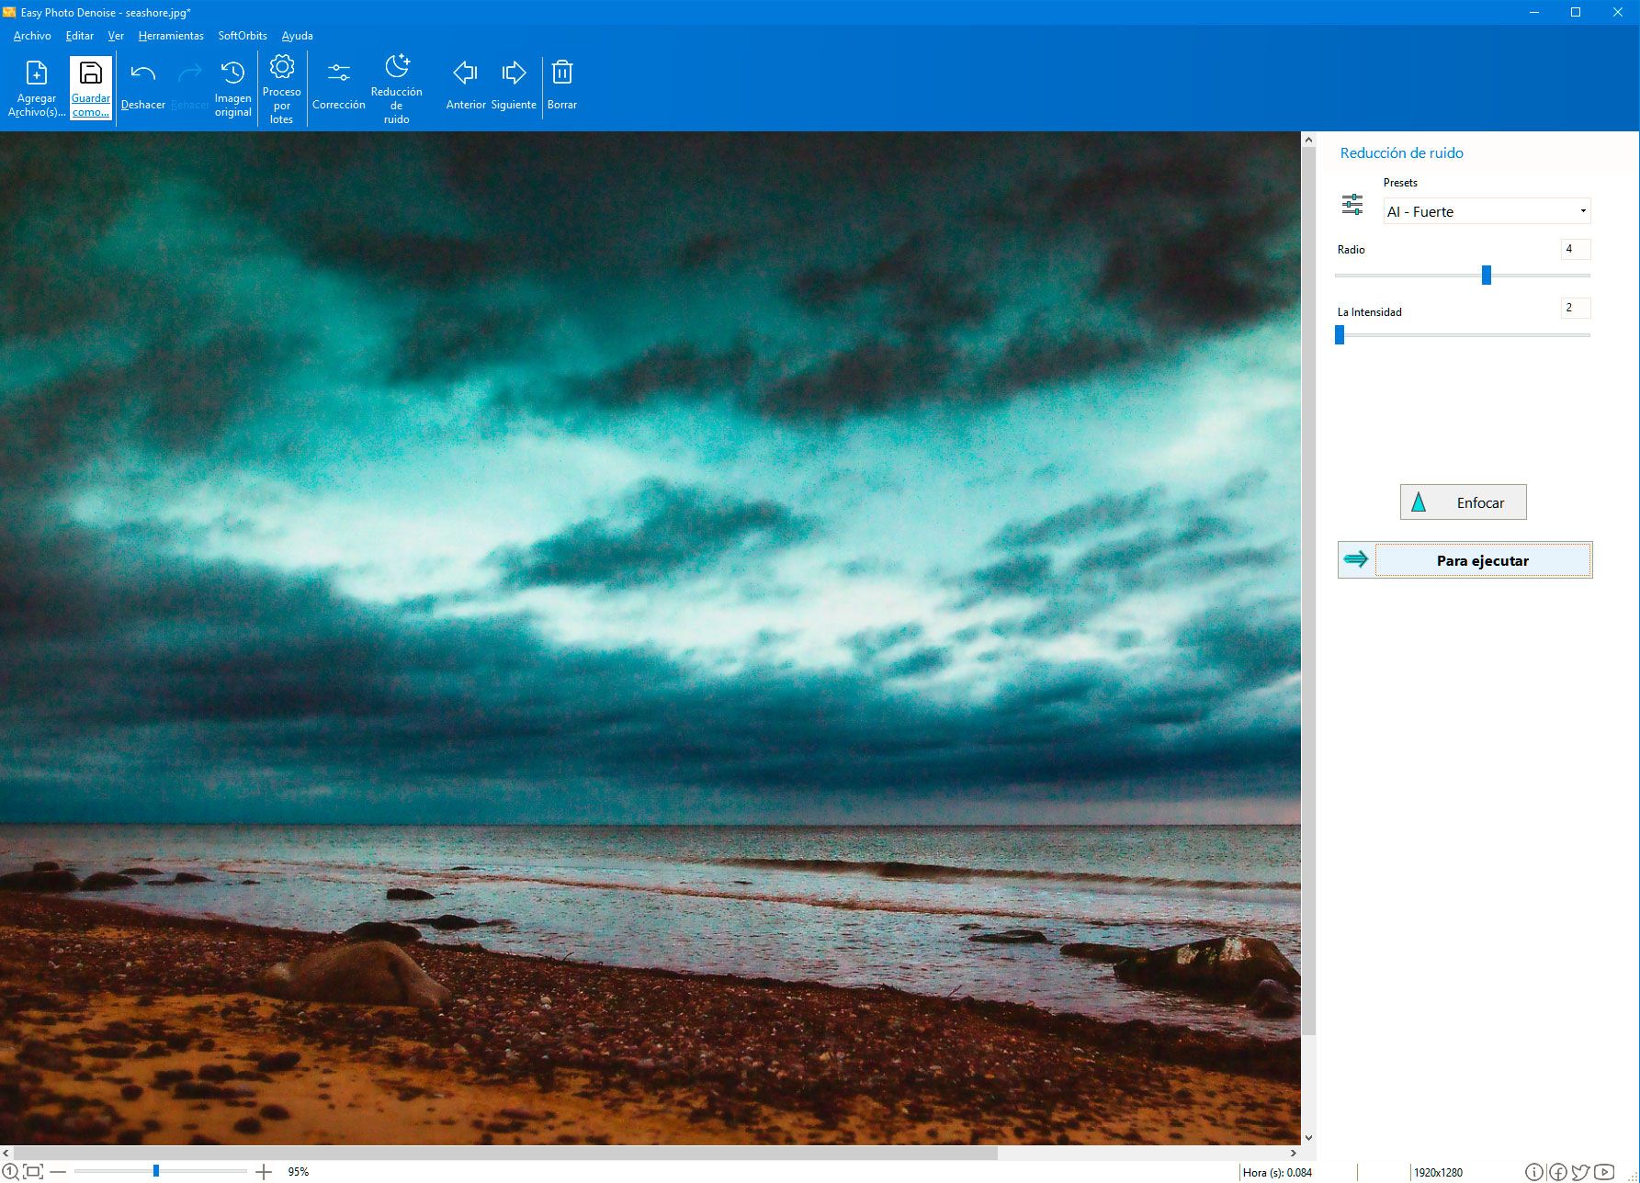Screen dimensions: 1640x1183
Task: Click the Hora (s): 0.084 status text
Action: (x=1277, y=1173)
